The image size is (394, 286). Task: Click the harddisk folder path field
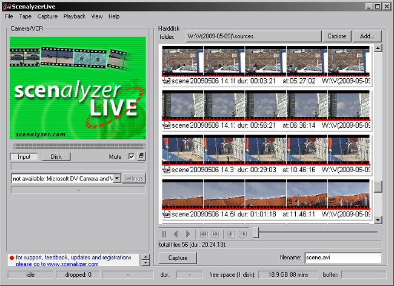253,36
